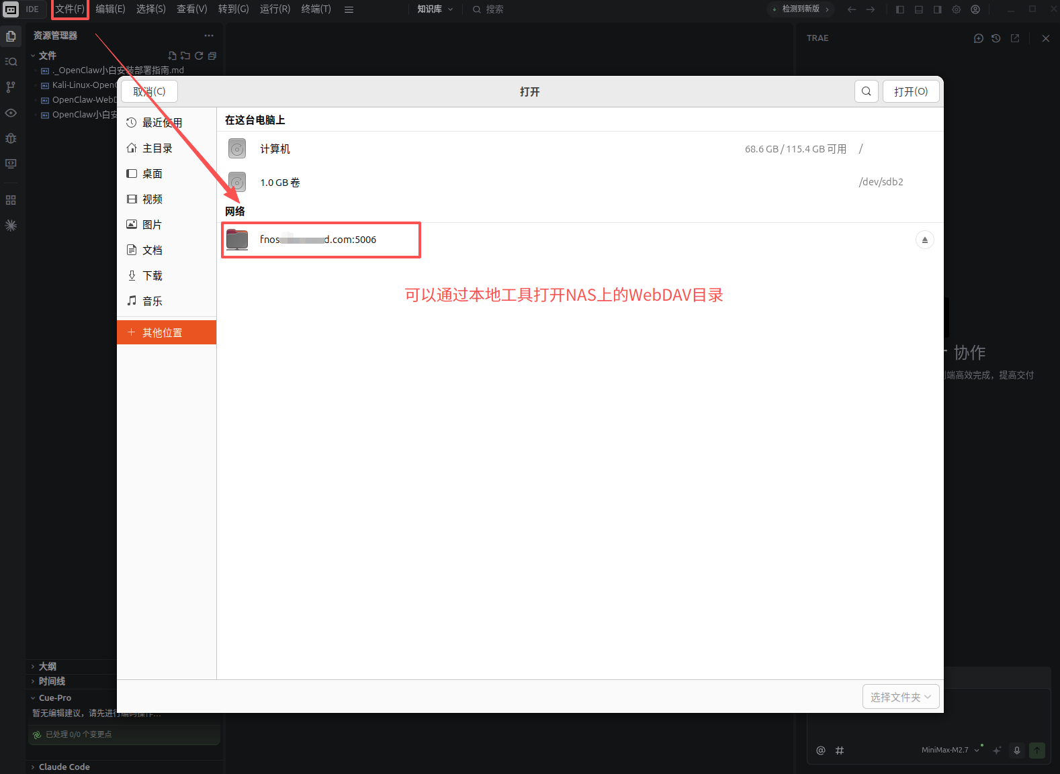Open the source control panel in sidebar

click(11, 87)
